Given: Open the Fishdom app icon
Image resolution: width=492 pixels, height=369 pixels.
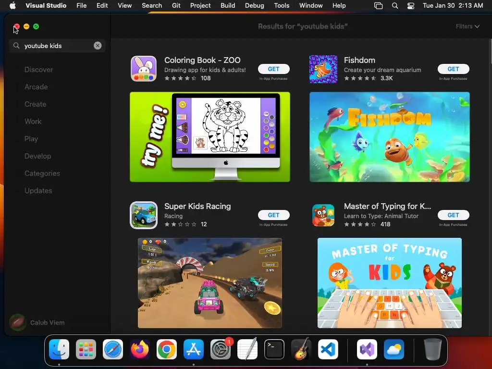Looking at the screenshot, I should point(323,69).
